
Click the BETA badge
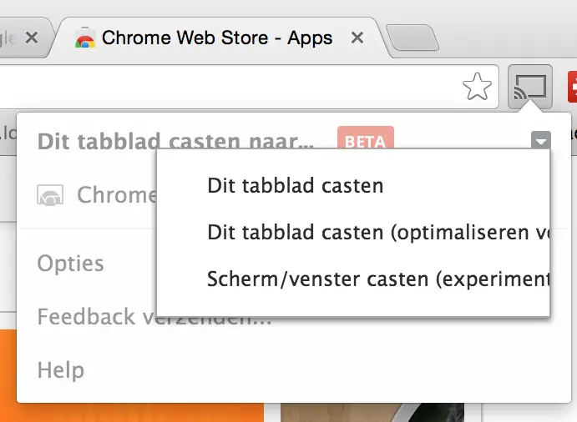pyautogui.click(x=366, y=138)
